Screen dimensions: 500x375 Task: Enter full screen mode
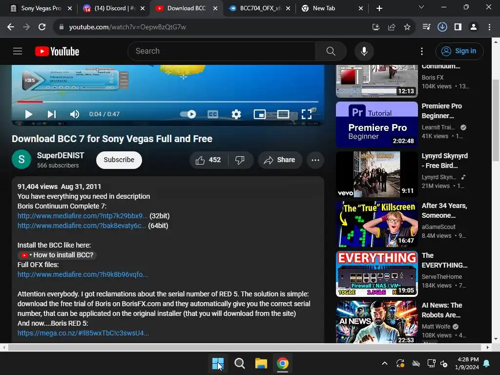(307, 114)
